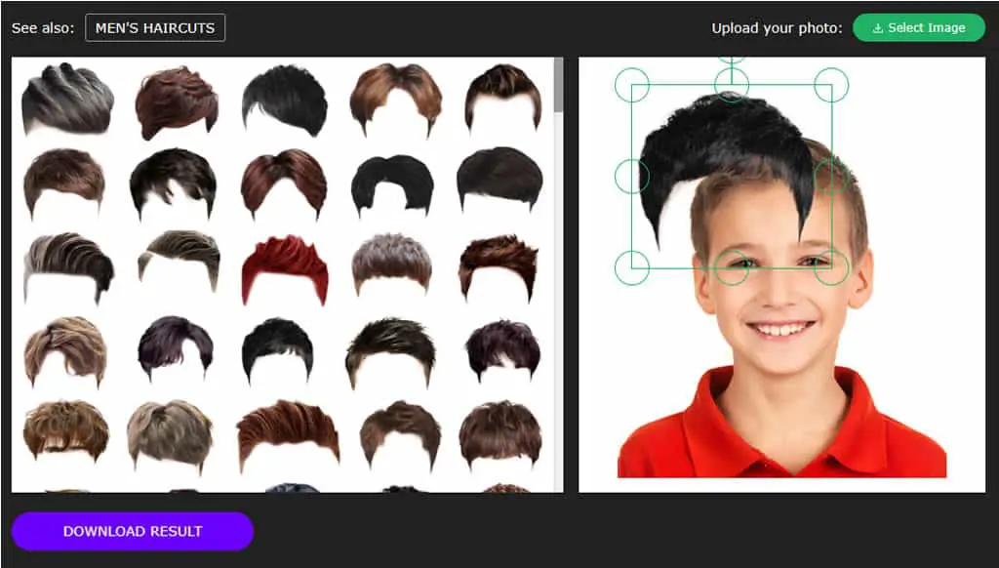Select the light brown center-parted hairstyle top row

tap(396, 99)
